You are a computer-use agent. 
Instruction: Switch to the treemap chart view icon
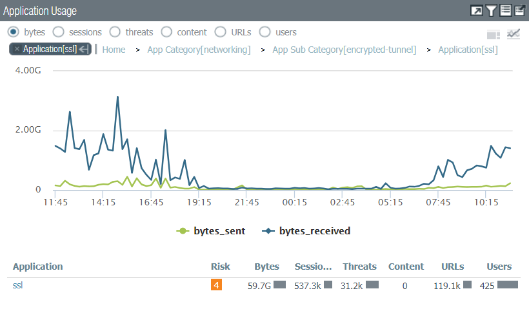click(494, 34)
